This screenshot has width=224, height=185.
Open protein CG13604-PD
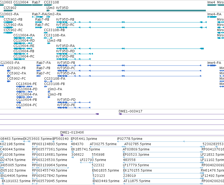tap(27, 89)
